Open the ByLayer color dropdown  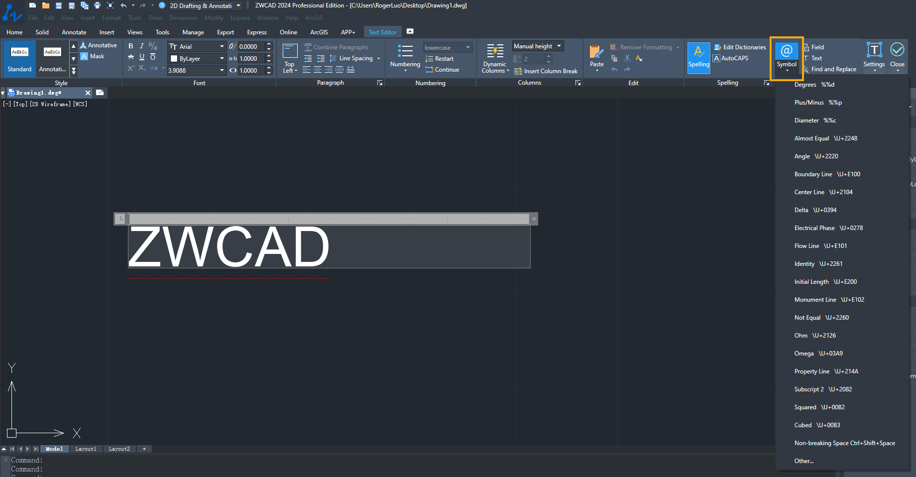coord(222,58)
